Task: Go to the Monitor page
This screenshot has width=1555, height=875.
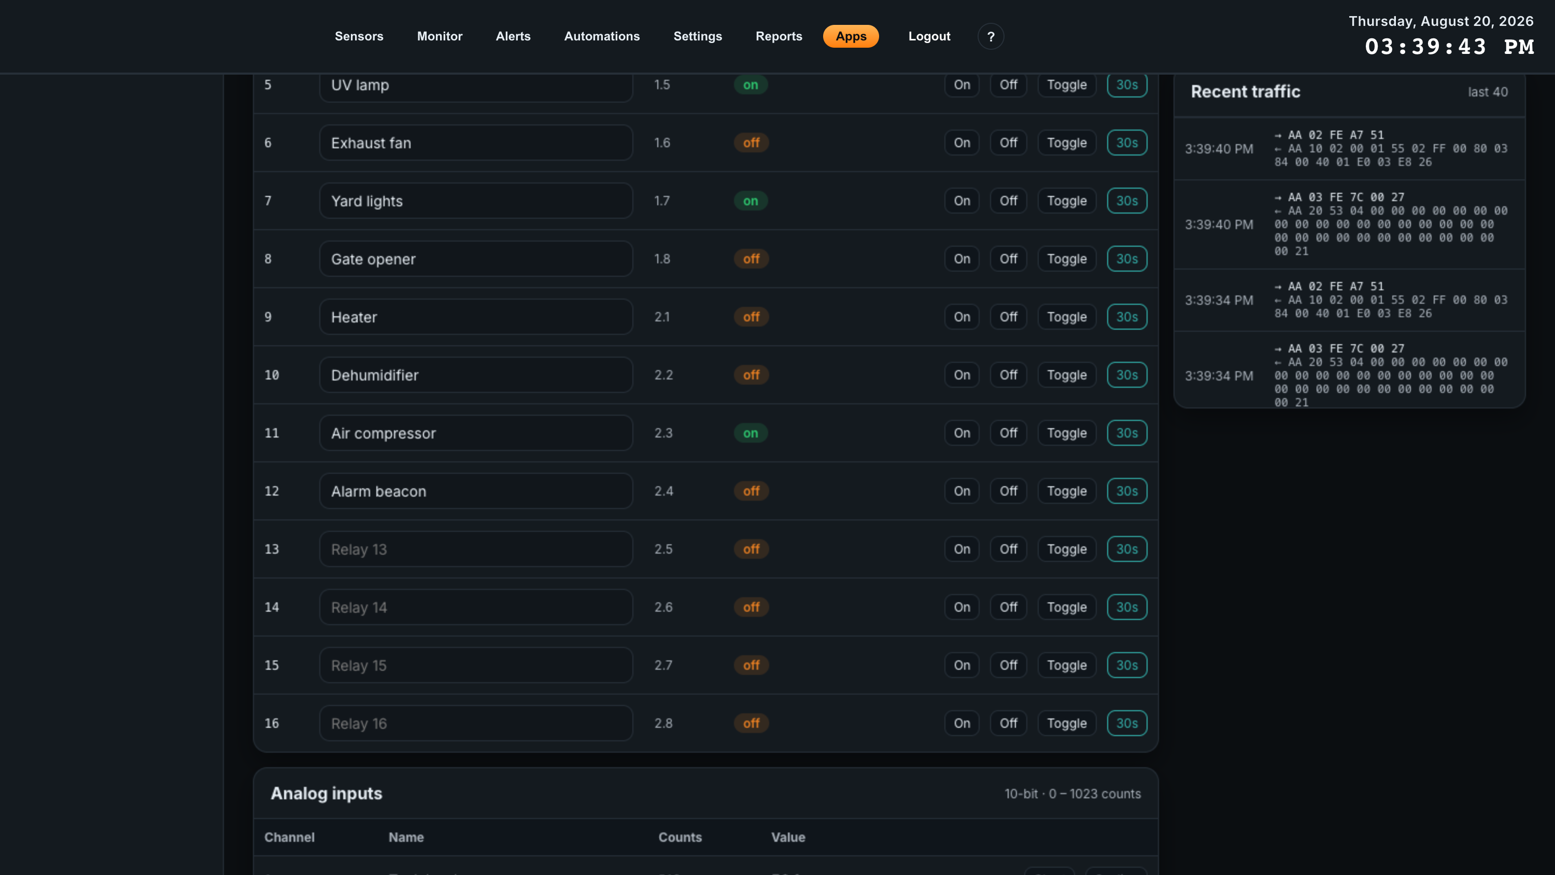Action: (440, 36)
